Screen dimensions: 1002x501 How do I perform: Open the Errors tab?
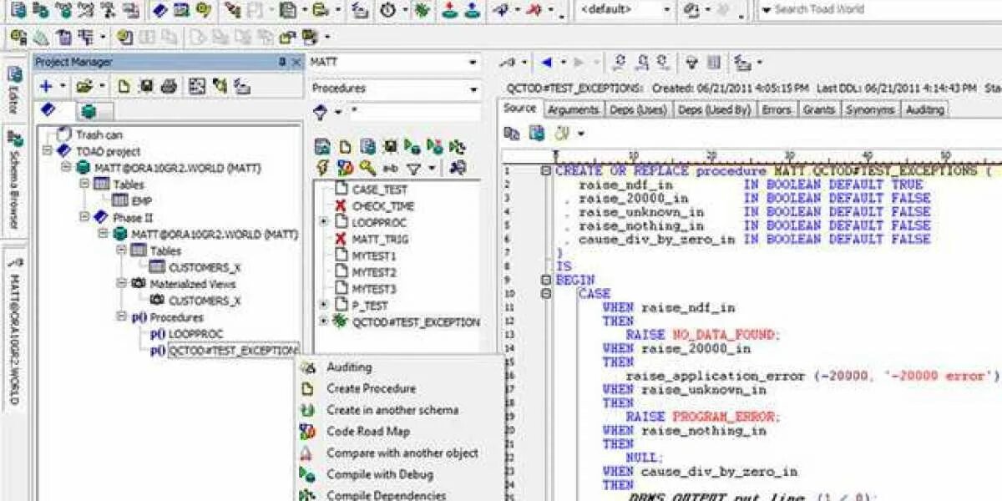click(x=777, y=109)
